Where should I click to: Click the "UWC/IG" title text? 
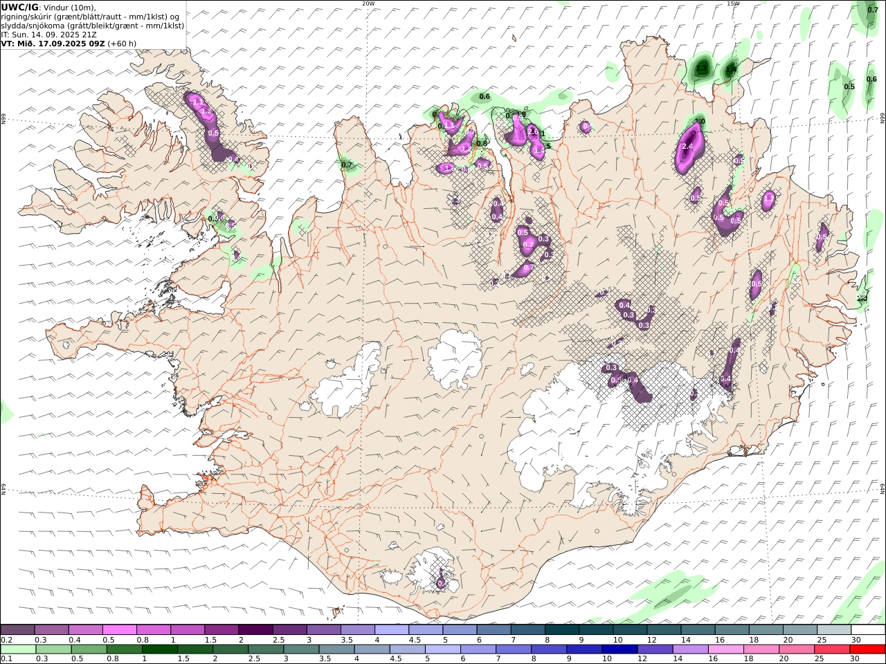click(19, 8)
